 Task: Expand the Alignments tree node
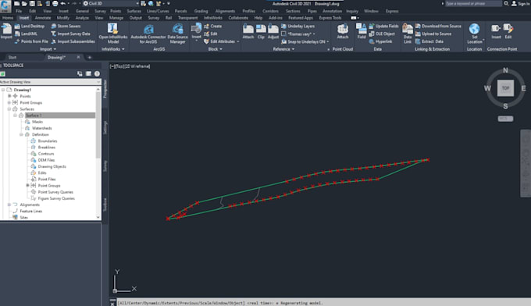tap(9, 205)
